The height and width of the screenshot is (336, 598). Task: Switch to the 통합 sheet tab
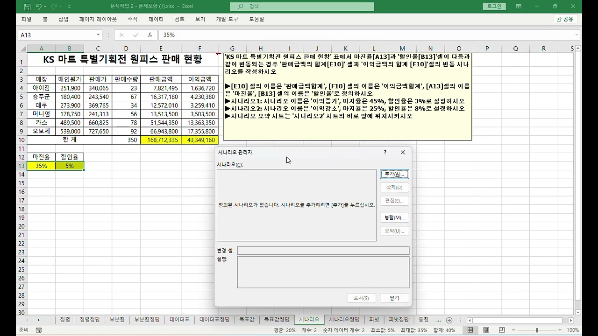tap(423, 320)
